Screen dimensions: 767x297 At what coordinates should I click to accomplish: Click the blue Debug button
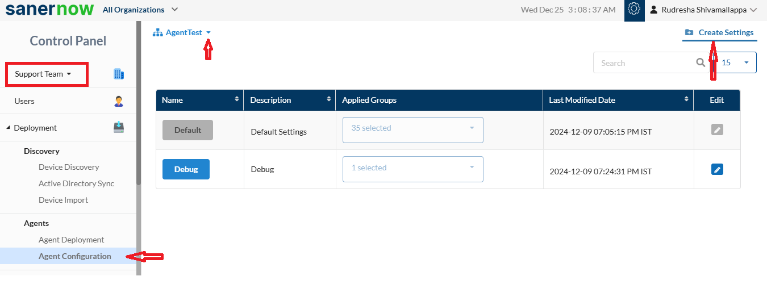[186, 169]
